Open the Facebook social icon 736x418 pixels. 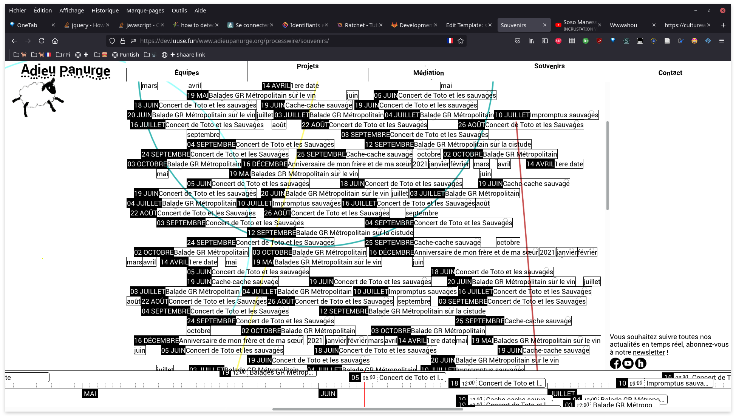coord(615,363)
